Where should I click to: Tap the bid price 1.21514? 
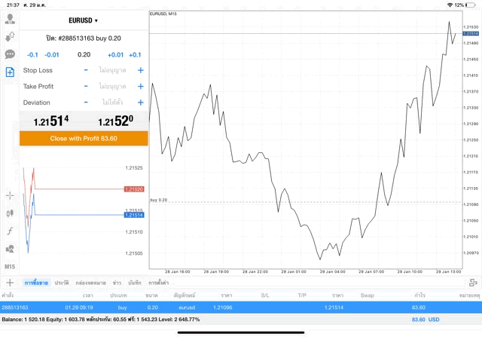click(51, 121)
